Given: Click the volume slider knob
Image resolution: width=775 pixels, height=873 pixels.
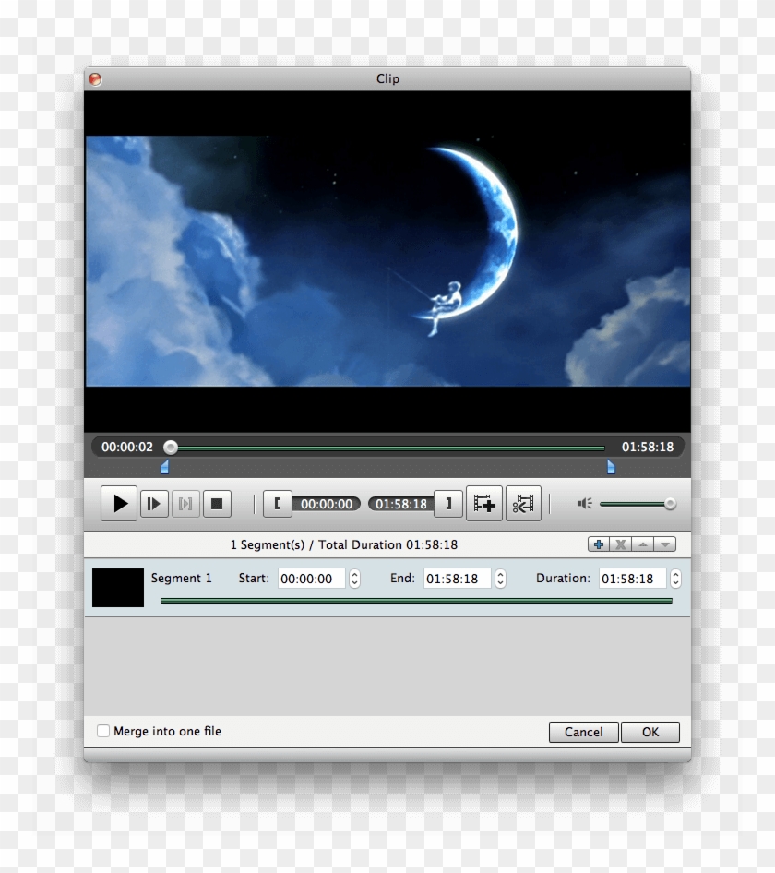Looking at the screenshot, I should coord(671,504).
